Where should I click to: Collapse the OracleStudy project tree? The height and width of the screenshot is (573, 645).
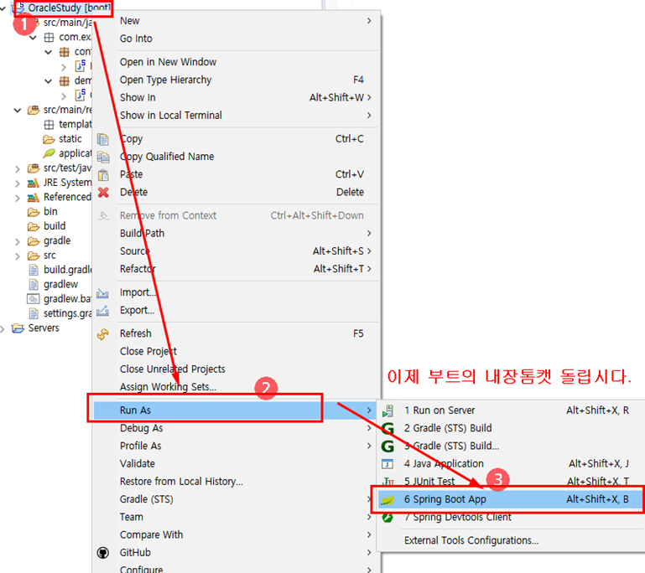pos(3,8)
